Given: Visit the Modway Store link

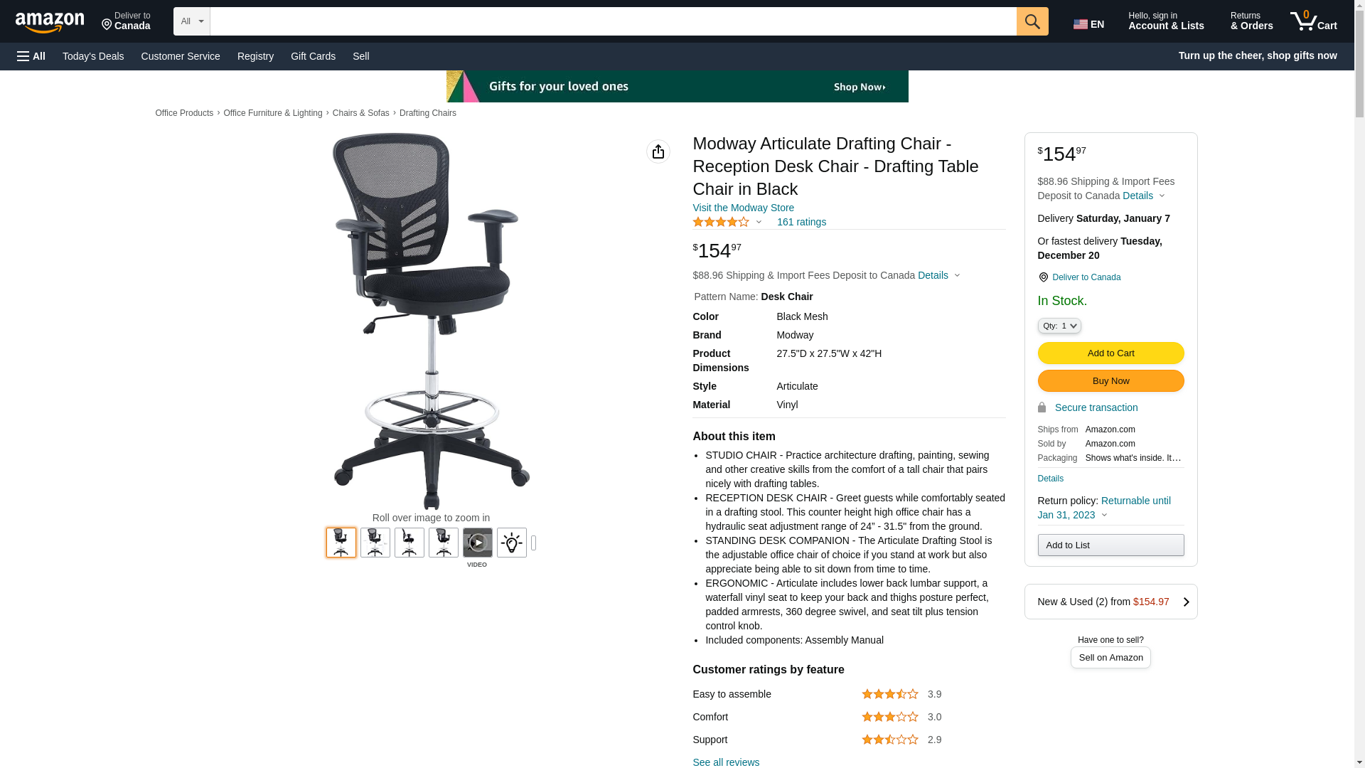Looking at the screenshot, I should pyautogui.click(x=743, y=208).
